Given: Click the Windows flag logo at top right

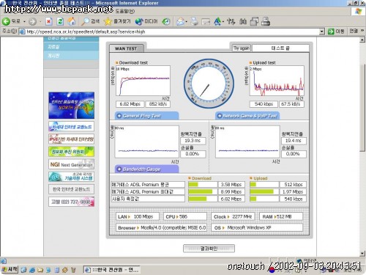Looking at the screenshot, I should (x=359, y=11).
